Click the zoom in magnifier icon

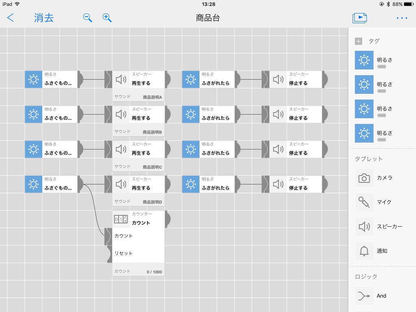[107, 18]
